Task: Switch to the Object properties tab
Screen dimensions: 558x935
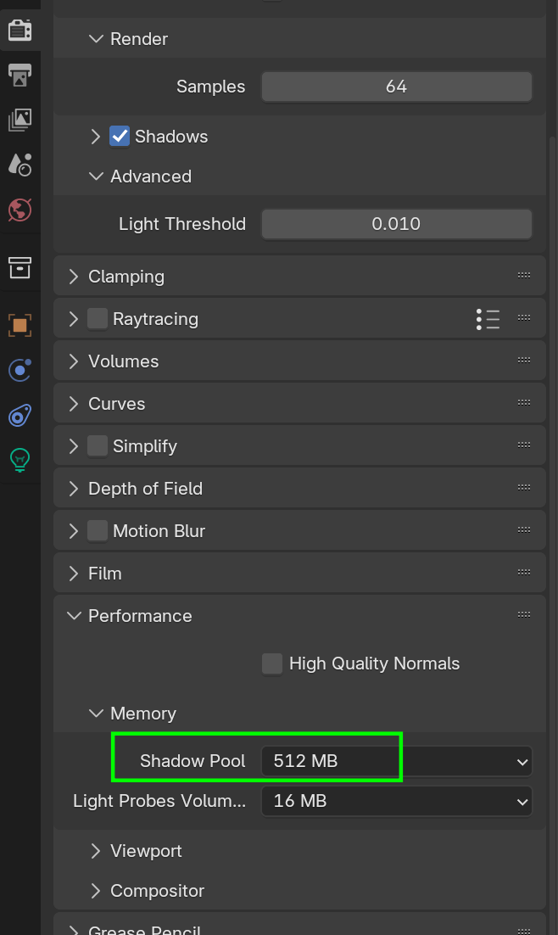Action: click(20, 325)
